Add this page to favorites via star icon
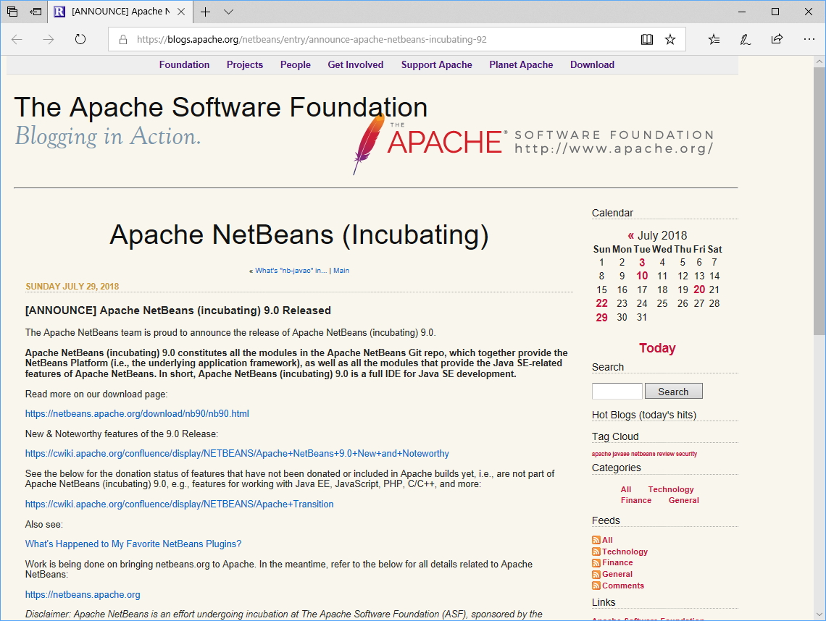826x621 pixels. [670, 39]
